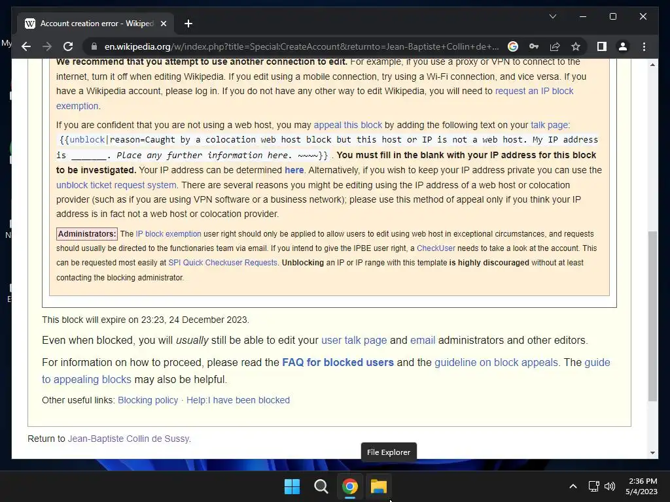Follow the 'appeal this block' link
670x502 pixels.
(348, 125)
